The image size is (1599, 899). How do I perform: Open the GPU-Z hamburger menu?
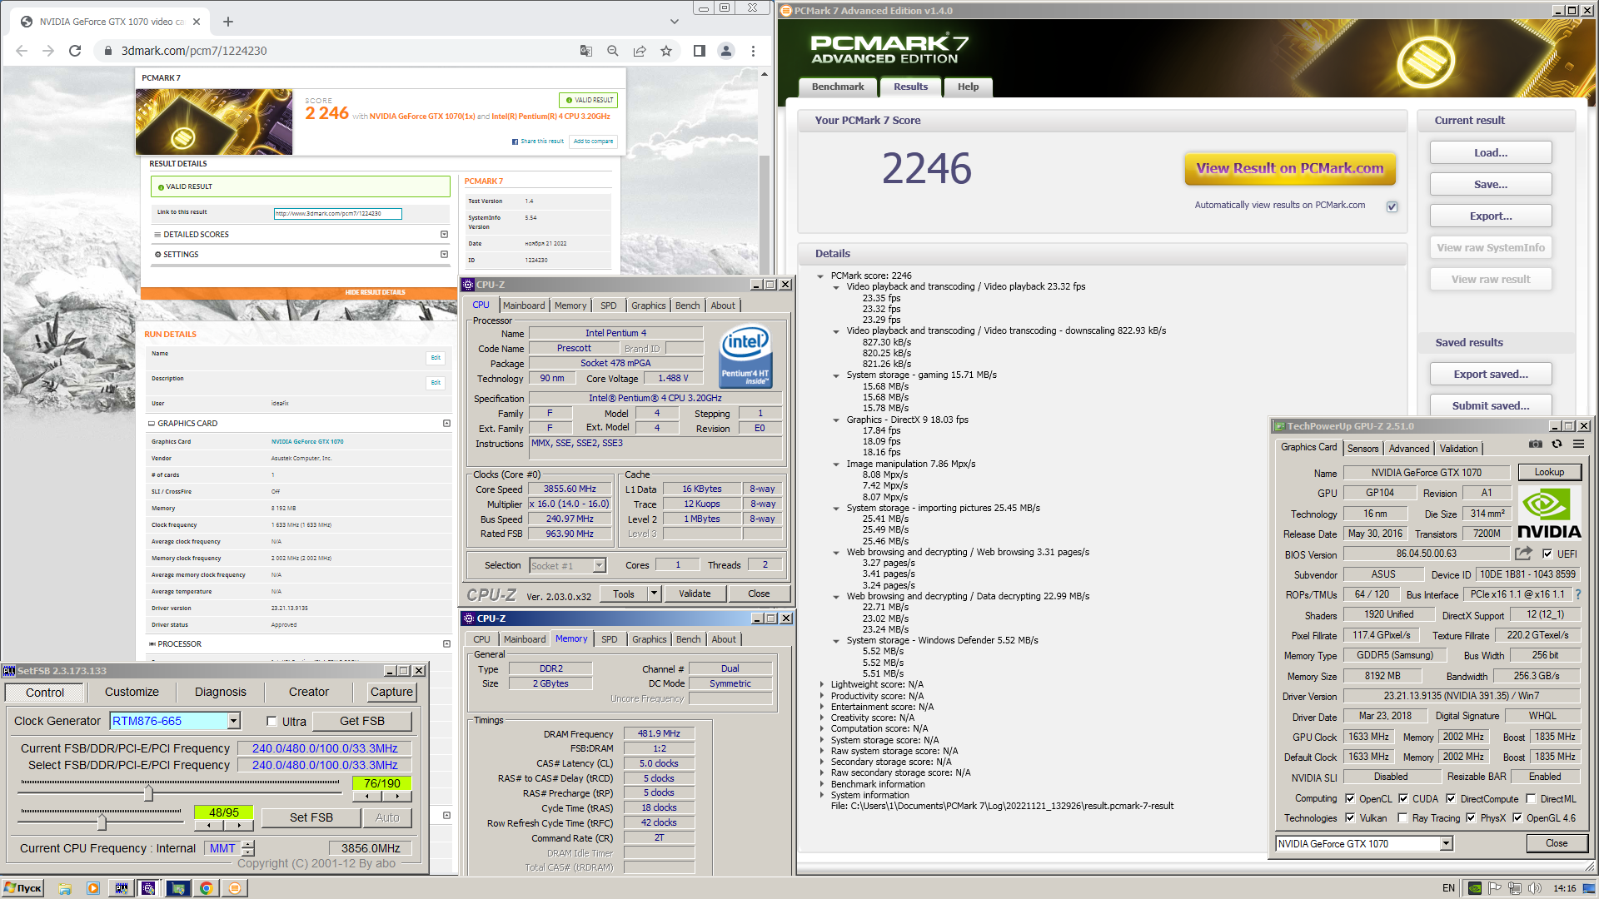point(1578,445)
